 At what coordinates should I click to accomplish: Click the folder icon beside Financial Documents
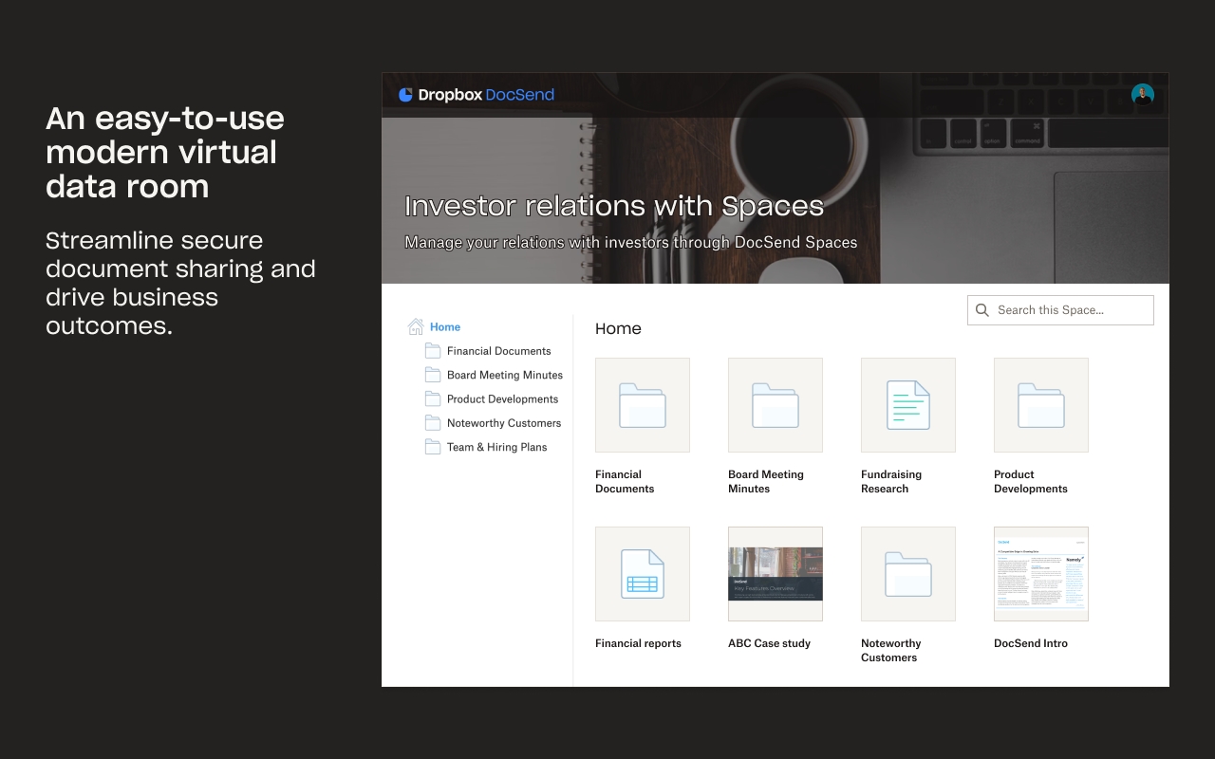point(432,350)
